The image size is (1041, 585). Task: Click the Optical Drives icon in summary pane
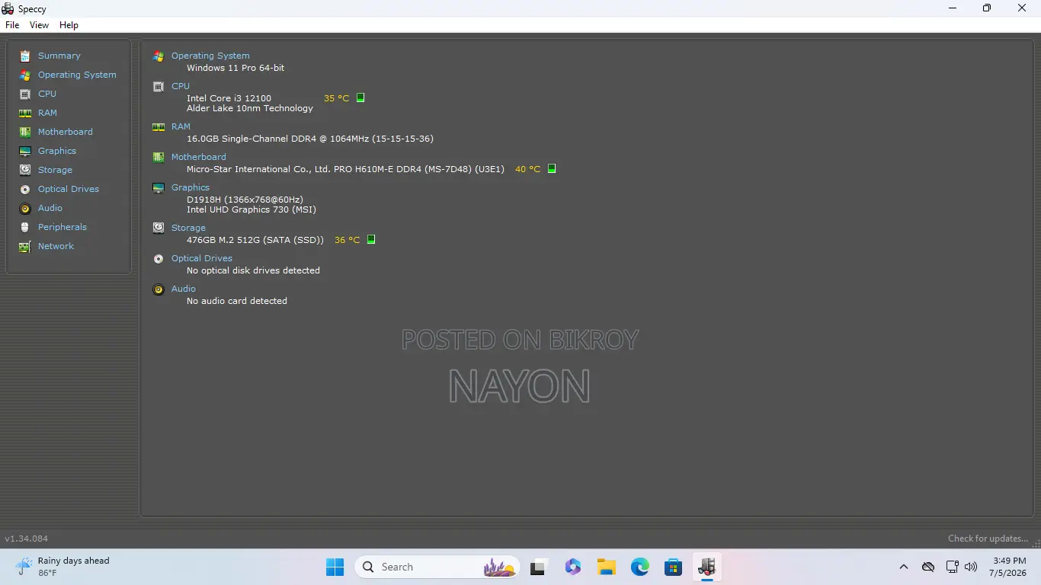159,259
